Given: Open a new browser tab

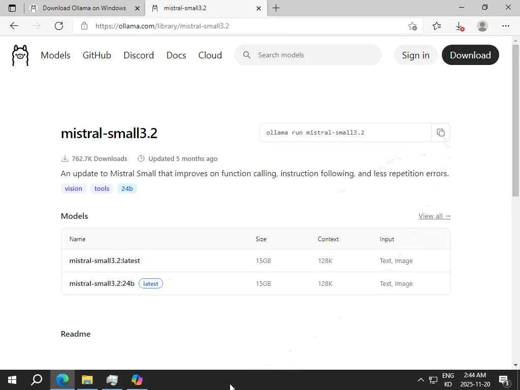Looking at the screenshot, I should coord(276,8).
